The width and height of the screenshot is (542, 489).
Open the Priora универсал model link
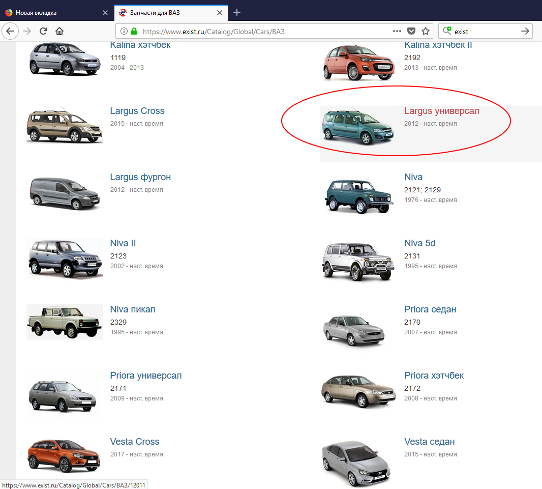coord(146,376)
